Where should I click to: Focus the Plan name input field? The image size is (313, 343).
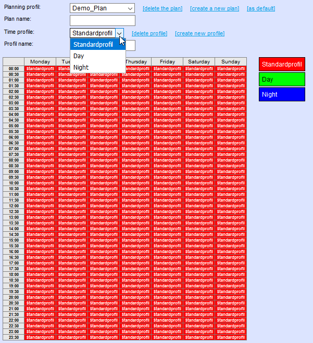click(103, 21)
